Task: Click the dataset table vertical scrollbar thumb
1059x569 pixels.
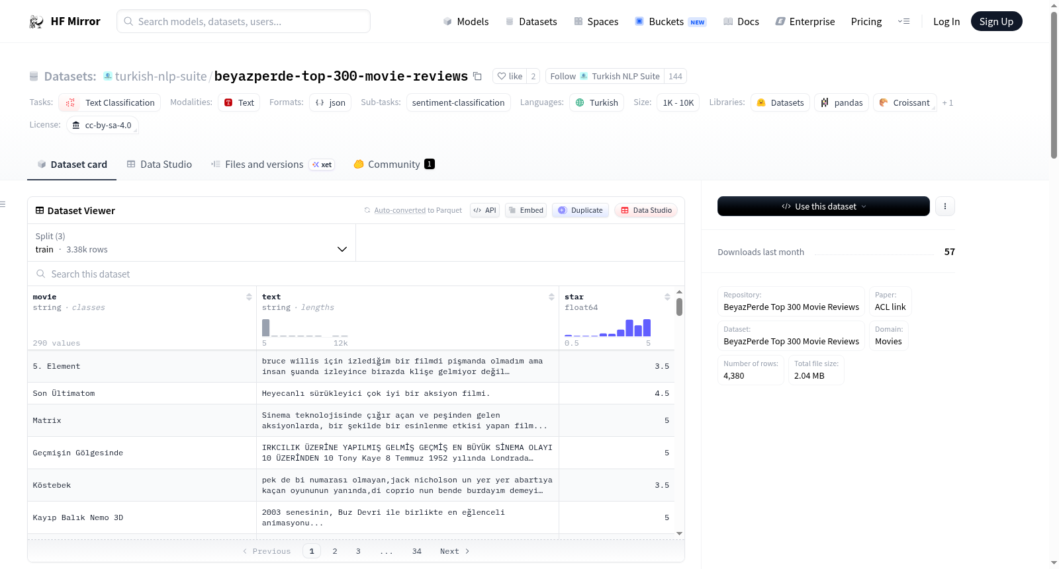Action: (x=679, y=307)
